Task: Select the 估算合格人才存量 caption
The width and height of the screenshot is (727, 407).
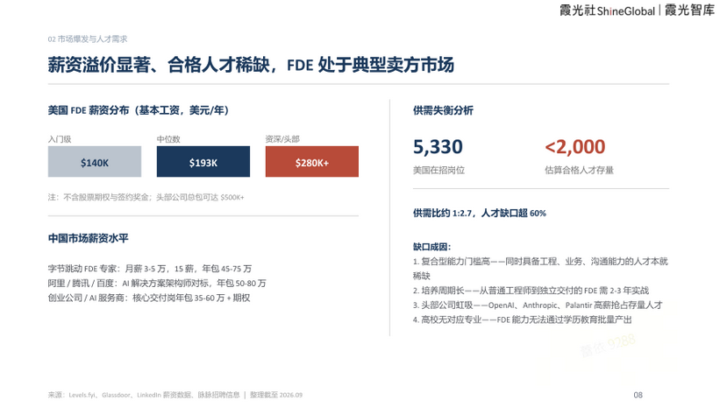Action: (x=579, y=170)
